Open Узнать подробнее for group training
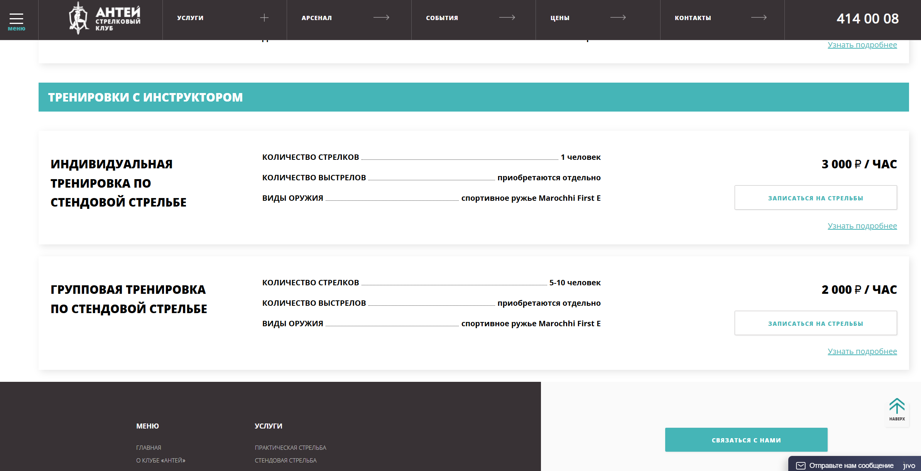 pos(862,351)
